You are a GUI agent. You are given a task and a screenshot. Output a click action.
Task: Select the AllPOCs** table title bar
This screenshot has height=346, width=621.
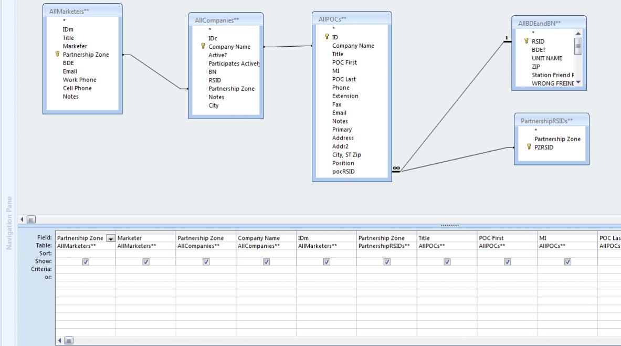[x=352, y=18]
